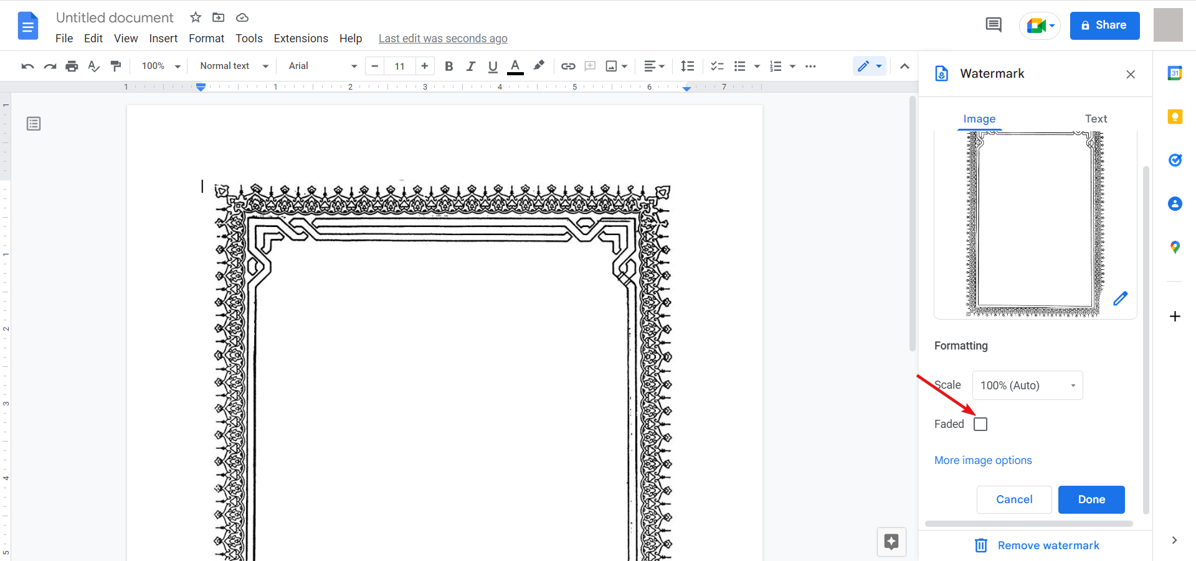This screenshot has height=561, width=1196.
Task: Select the Image watermark tab
Action: click(x=979, y=119)
